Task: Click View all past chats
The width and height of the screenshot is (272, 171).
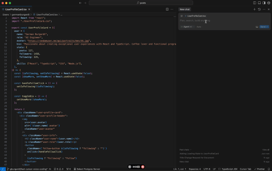Action: [266, 150]
